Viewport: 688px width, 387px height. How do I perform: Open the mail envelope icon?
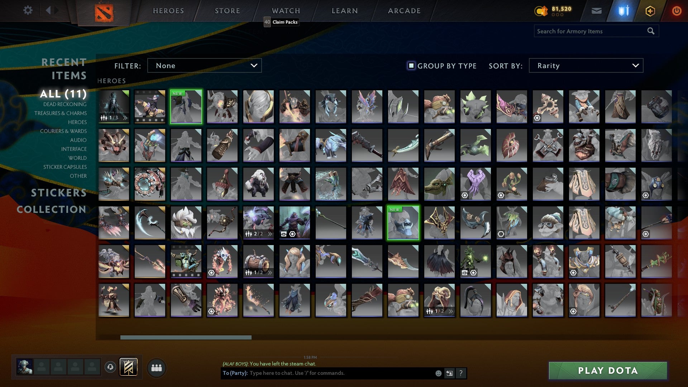tap(596, 11)
